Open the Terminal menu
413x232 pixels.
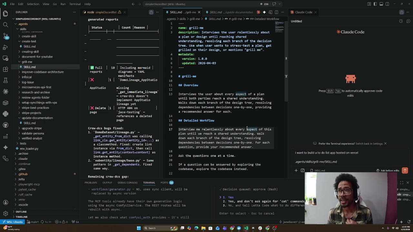[75, 4]
